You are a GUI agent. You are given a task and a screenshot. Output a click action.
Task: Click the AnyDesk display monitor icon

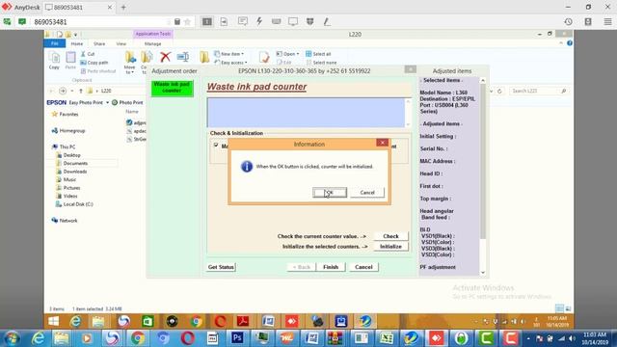point(293,21)
